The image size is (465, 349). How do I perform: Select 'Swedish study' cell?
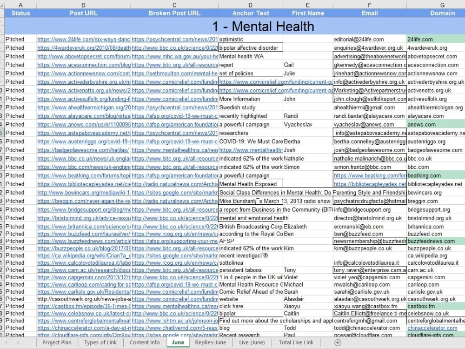[251, 107]
